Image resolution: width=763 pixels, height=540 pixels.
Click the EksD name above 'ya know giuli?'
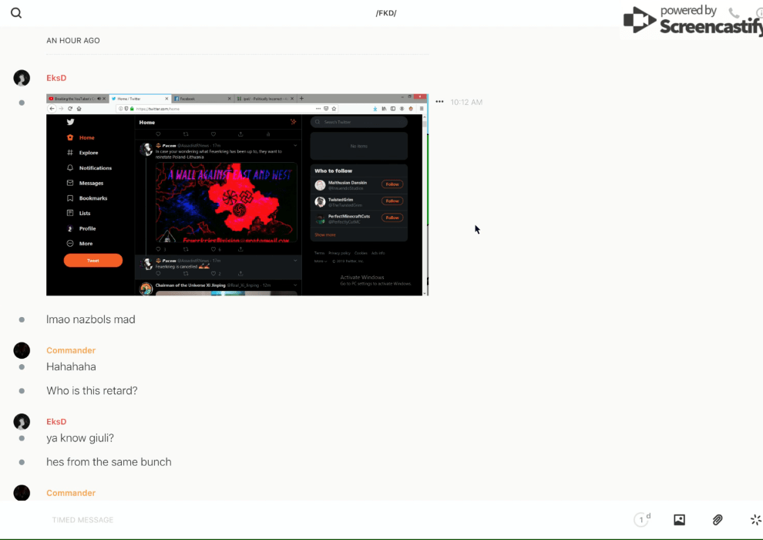pos(56,421)
